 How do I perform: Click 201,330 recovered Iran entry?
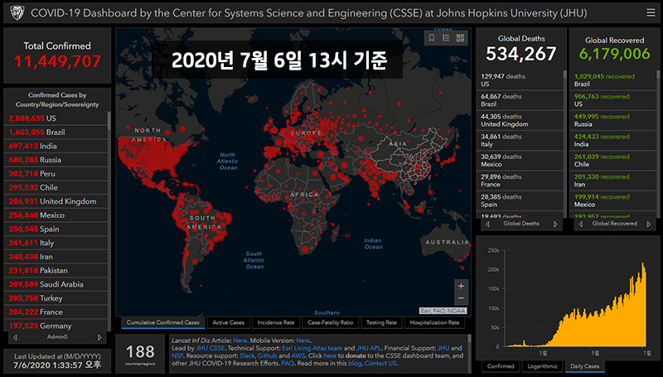click(613, 181)
